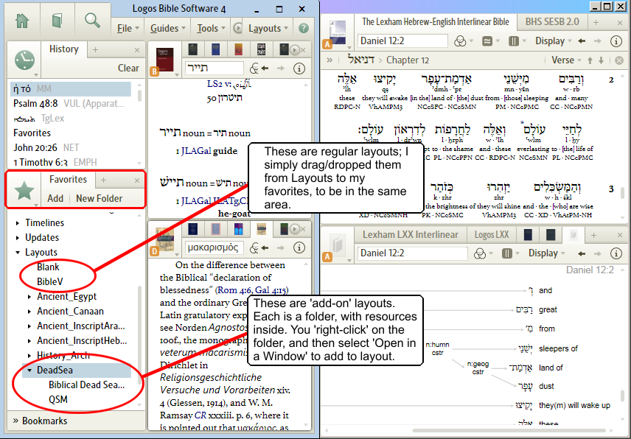Select the Lexham LXX Interlinear tab
The width and height of the screenshot is (631, 439).
(x=410, y=235)
